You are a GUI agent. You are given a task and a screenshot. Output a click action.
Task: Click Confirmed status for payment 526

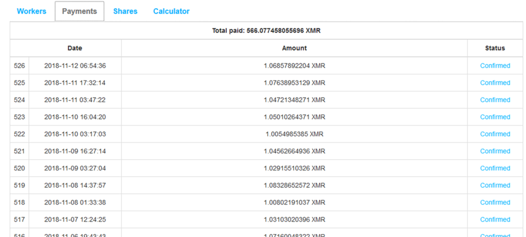click(x=495, y=66)
